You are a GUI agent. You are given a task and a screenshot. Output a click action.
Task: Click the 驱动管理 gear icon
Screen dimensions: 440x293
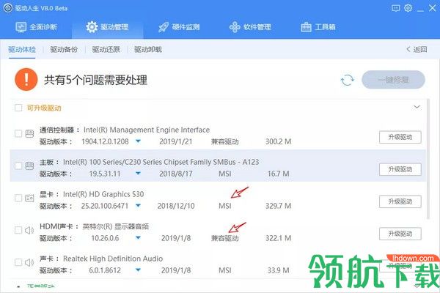(92, 27)
